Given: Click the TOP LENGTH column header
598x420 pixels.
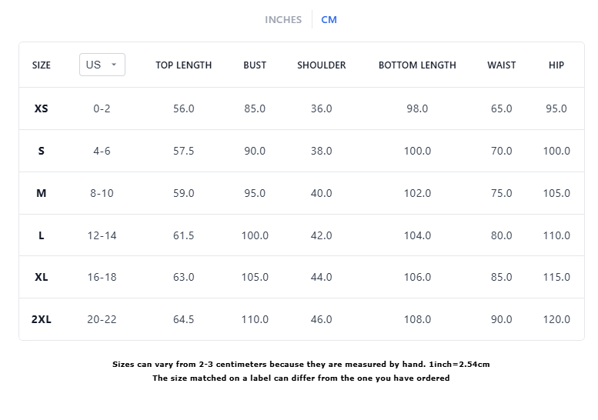Looking at the screenshot, I should (183, 65).
